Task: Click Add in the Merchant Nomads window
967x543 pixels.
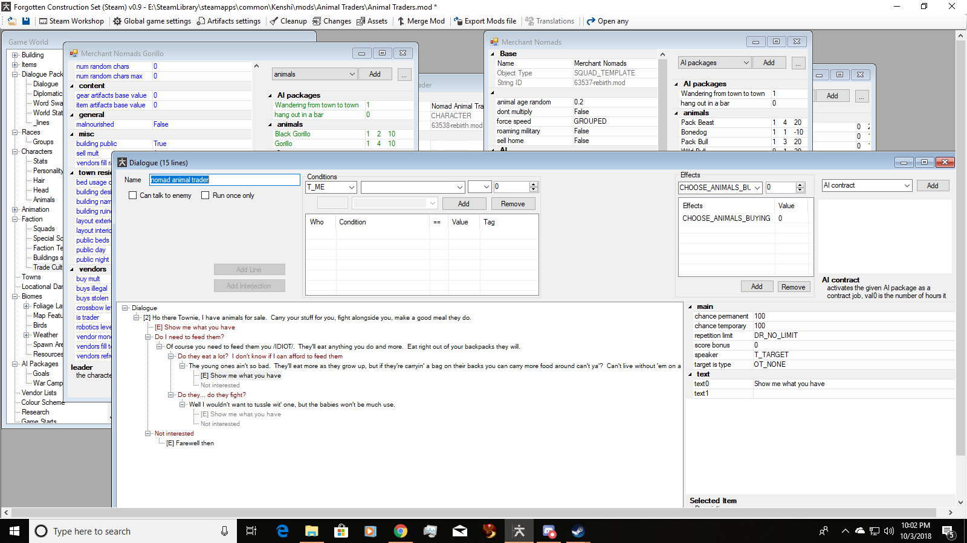Action: (769, 63)
